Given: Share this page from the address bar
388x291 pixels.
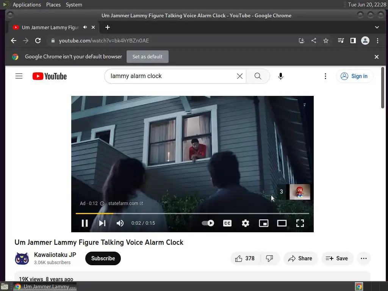Looking at the screenshot, I should [x=314, y=41].
